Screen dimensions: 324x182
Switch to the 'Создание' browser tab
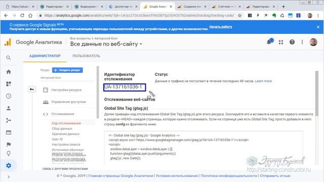coord(192,7)
